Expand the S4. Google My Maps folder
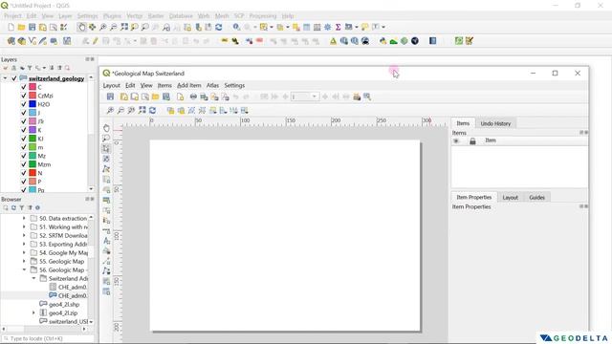Screen dimensions: 612x344 24,252
